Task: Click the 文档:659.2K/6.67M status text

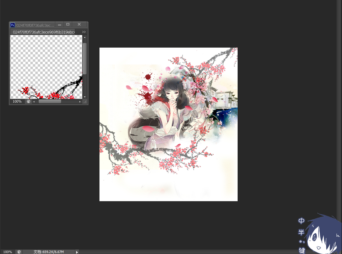Action: pos(49,252)
